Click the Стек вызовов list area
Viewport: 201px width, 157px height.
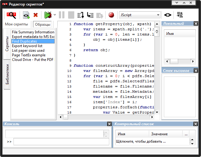(180, 97)
